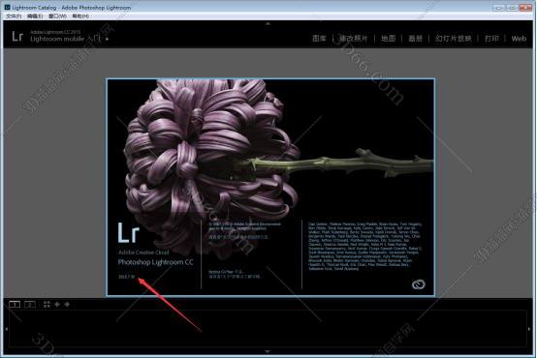This screenshot has height=358, width=537.
Task: Click Creative Cloud icon on splash screen
Action: pos(418,284)
